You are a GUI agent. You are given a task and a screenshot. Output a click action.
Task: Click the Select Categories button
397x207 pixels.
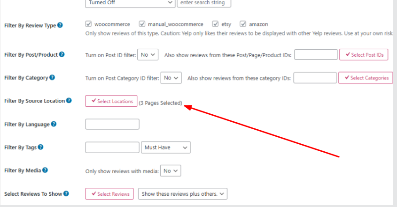(366, 78)
